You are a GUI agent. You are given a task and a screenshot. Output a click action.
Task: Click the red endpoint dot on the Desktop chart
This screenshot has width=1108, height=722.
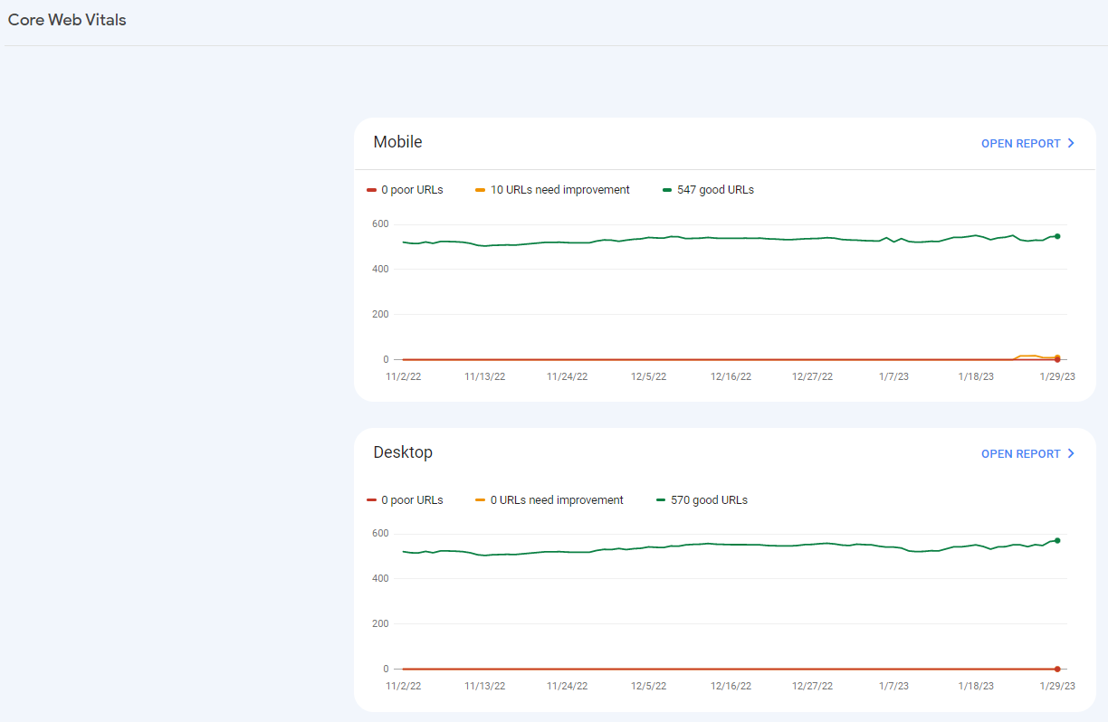point(1056,669)
